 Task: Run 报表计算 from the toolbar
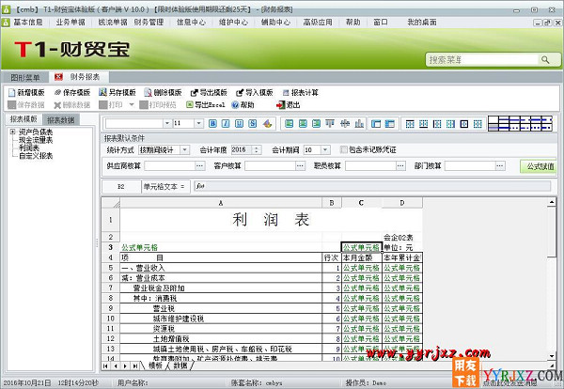(x=301, y=93)
